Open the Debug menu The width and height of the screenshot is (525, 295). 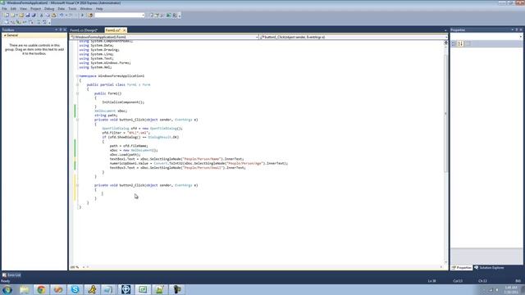pyautogui.click(x=49, y=9)
